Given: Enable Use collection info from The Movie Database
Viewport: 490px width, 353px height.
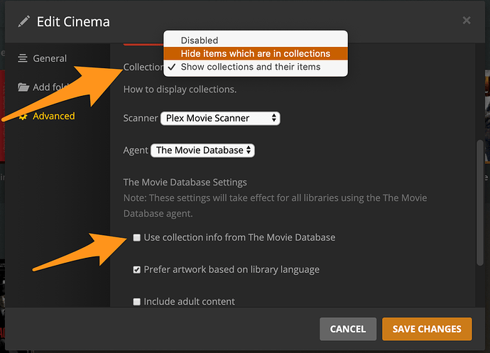Looking at the screenshot, I should click(x=137, y=237).
